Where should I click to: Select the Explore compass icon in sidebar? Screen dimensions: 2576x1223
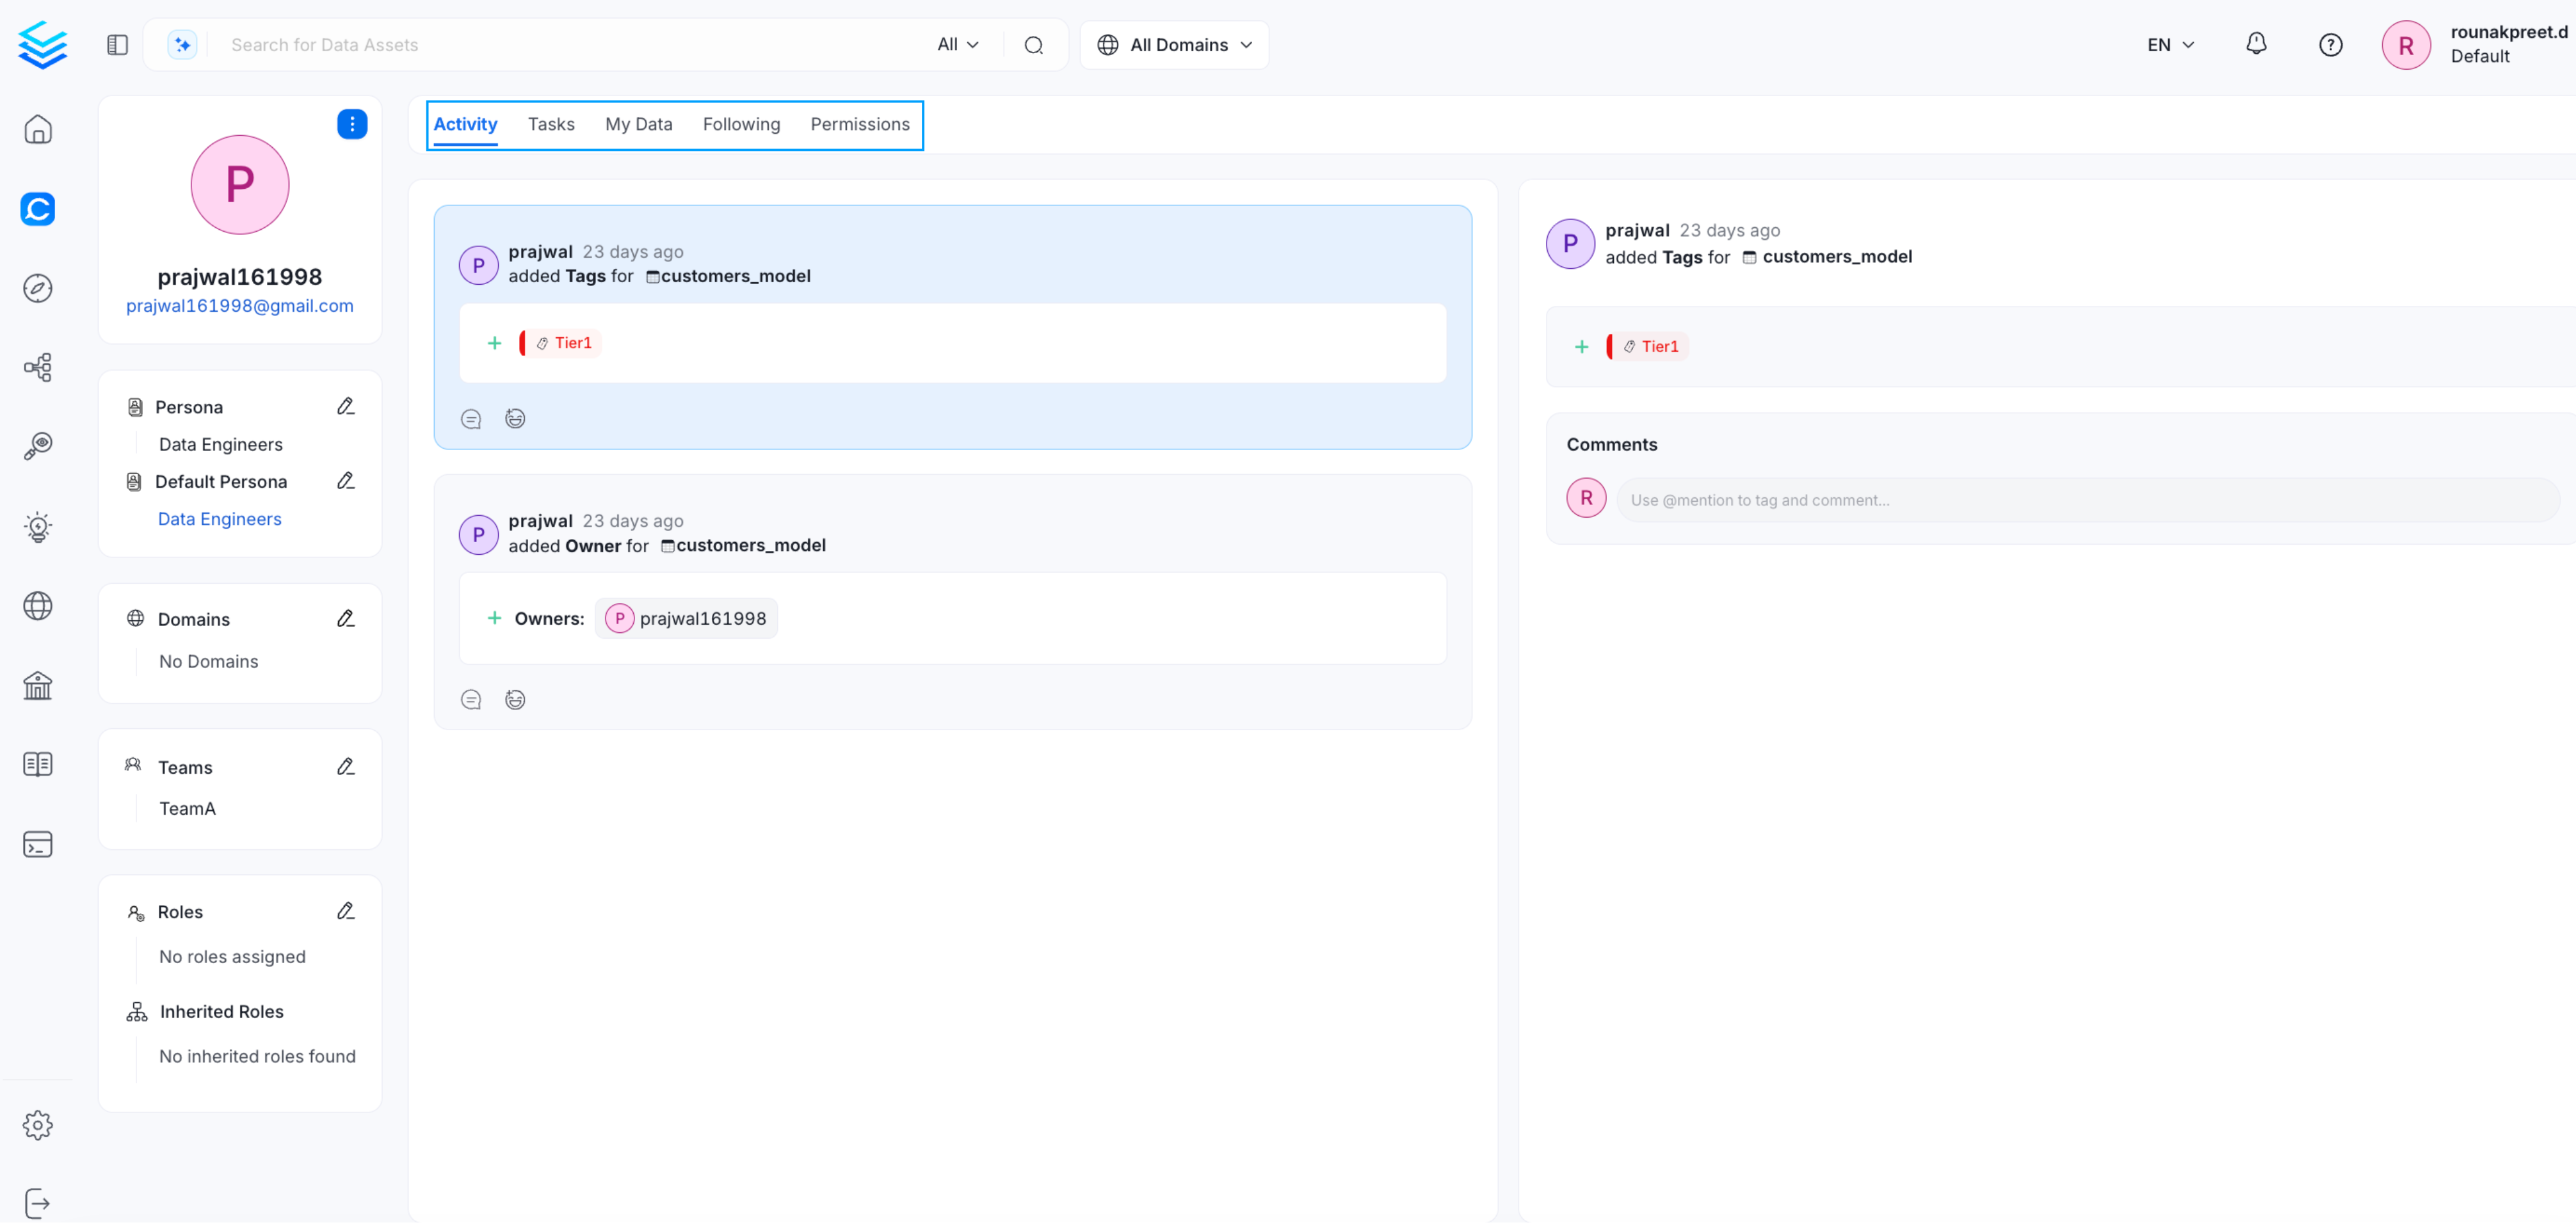pos(38,288)
